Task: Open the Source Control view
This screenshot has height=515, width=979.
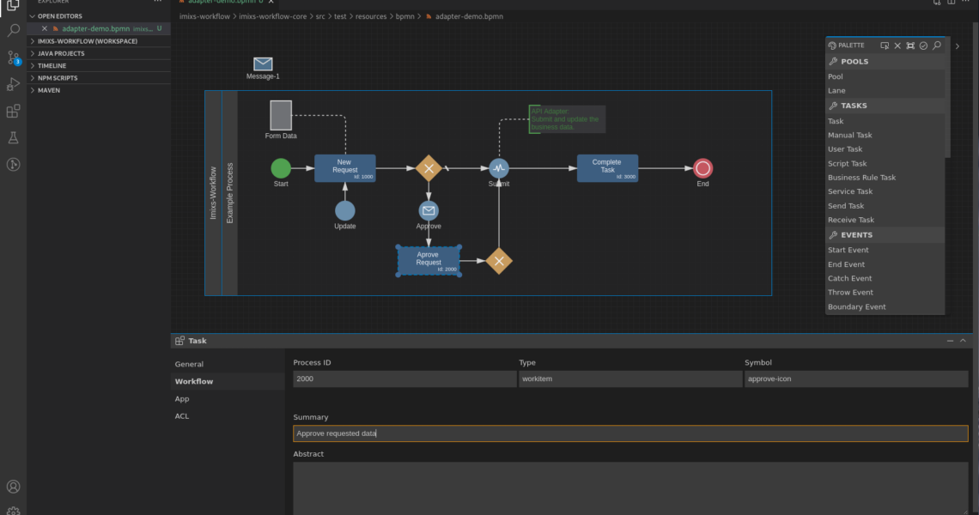Action: (13, 58)
